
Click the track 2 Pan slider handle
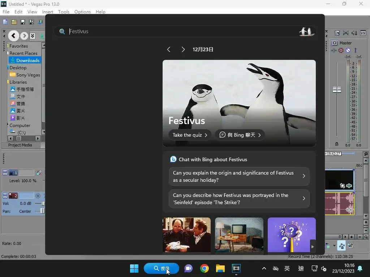42,211
